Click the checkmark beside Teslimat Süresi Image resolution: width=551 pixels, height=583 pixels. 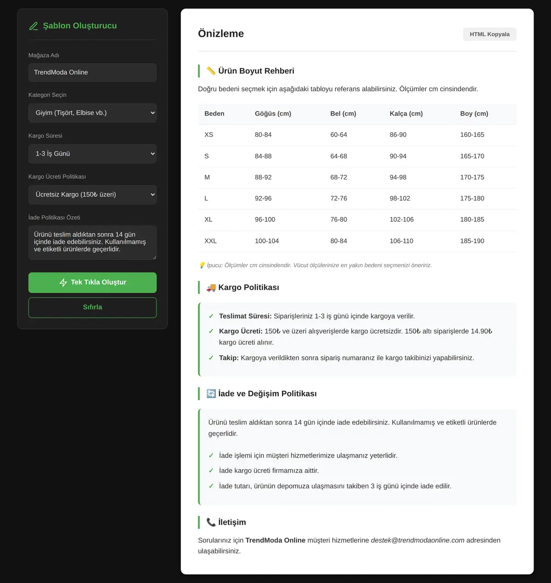tap(211, 316)
